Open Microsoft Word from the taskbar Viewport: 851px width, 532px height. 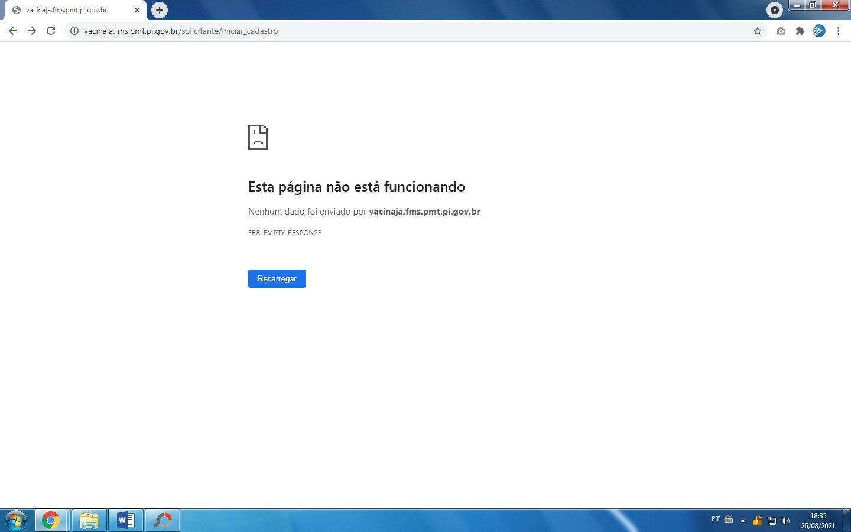126,520
